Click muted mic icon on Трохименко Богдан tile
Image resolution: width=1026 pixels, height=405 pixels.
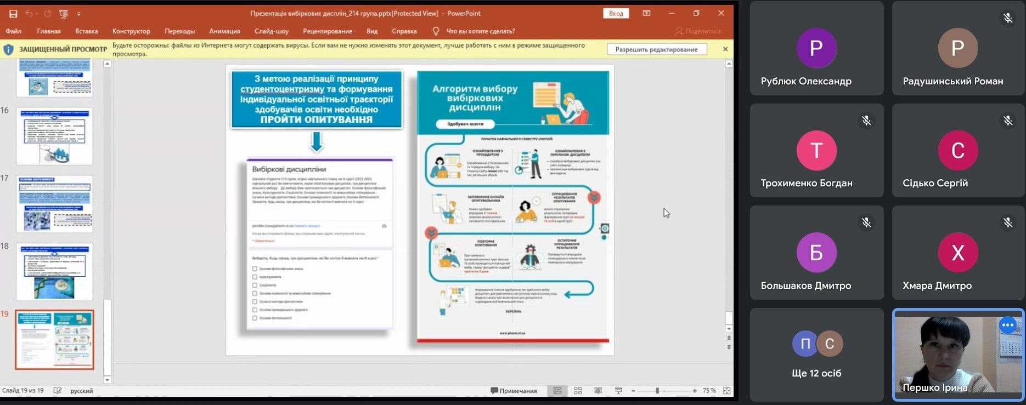pos(866,121)
